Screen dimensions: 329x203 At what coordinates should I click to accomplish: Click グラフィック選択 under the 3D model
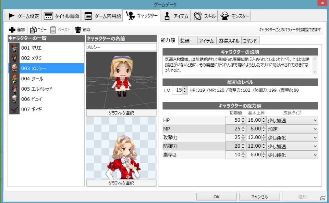tap(121, 113)
